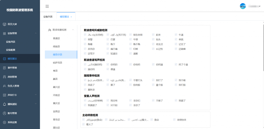
Task: Click the vertical scrollbar on the right
Action: click(x=263, y=48)
